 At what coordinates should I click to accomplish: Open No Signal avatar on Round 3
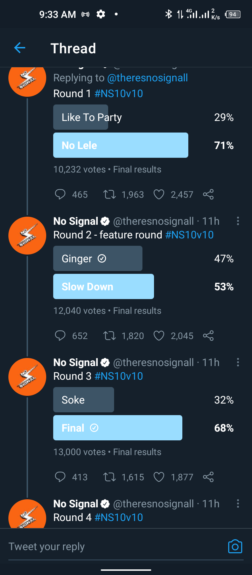tap(27, 377)
